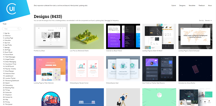Focus the Filter input field
The image size is (216, 106).
pos(12,29)
